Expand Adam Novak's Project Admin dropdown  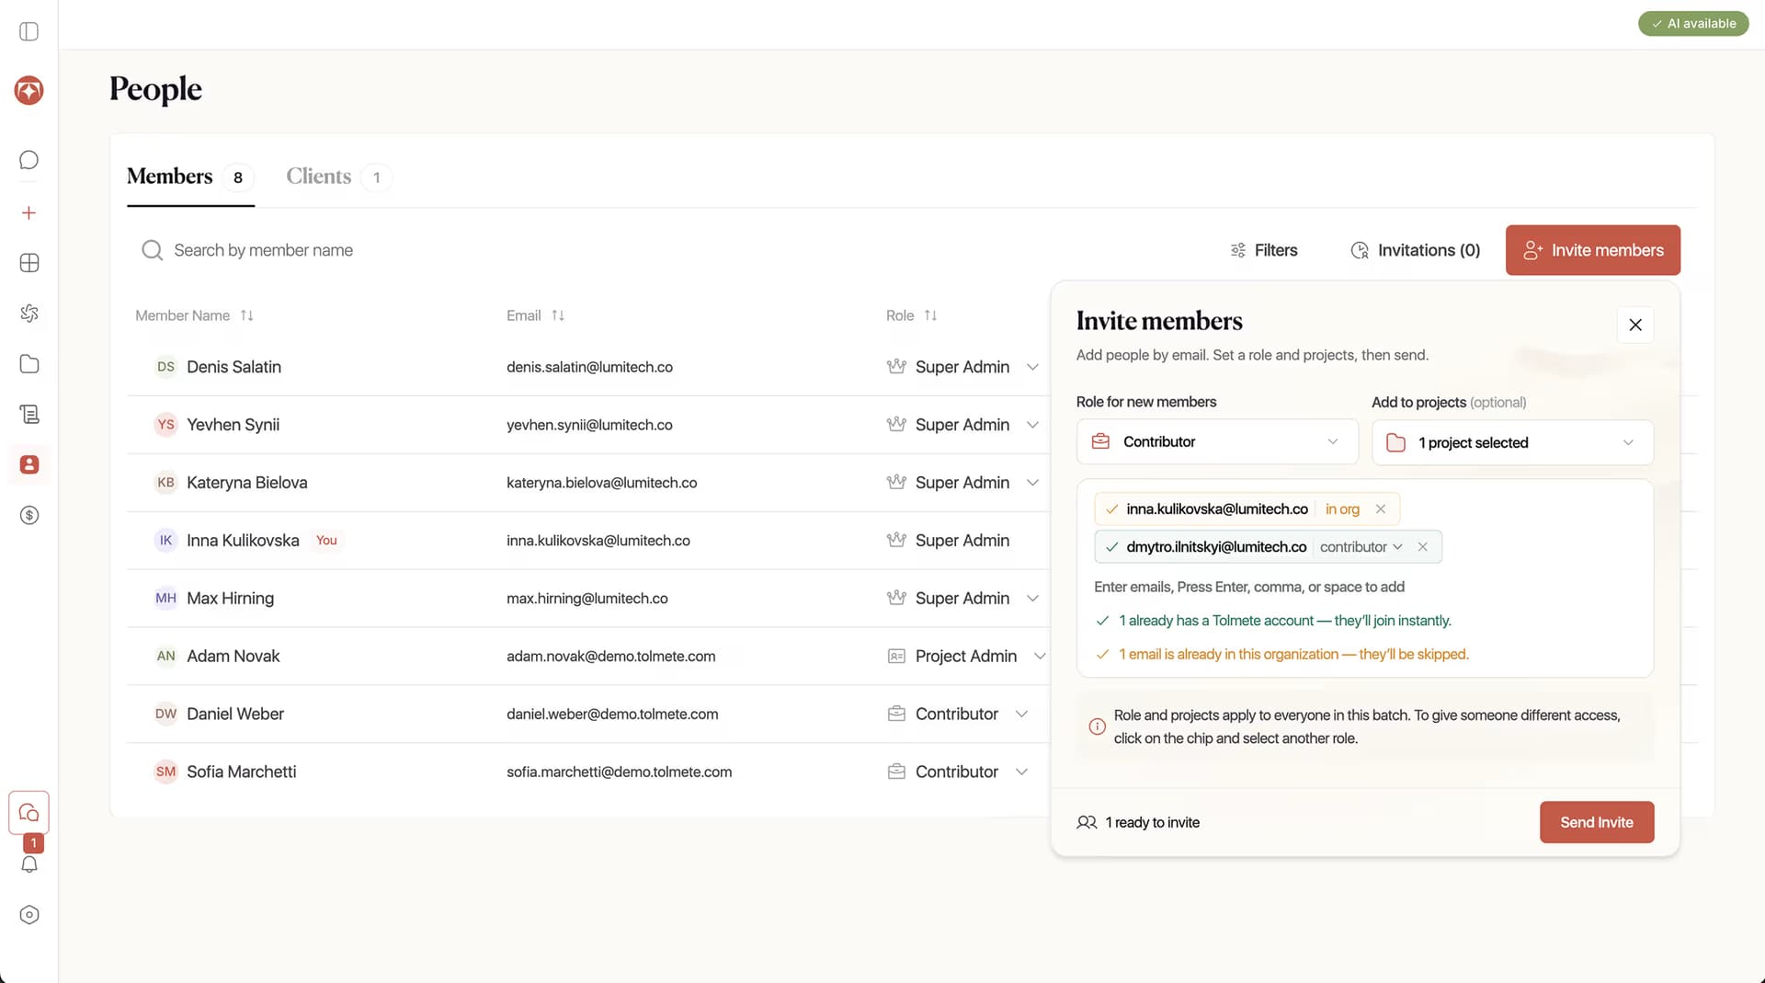pyautogui.click(x=1040, y=657)
